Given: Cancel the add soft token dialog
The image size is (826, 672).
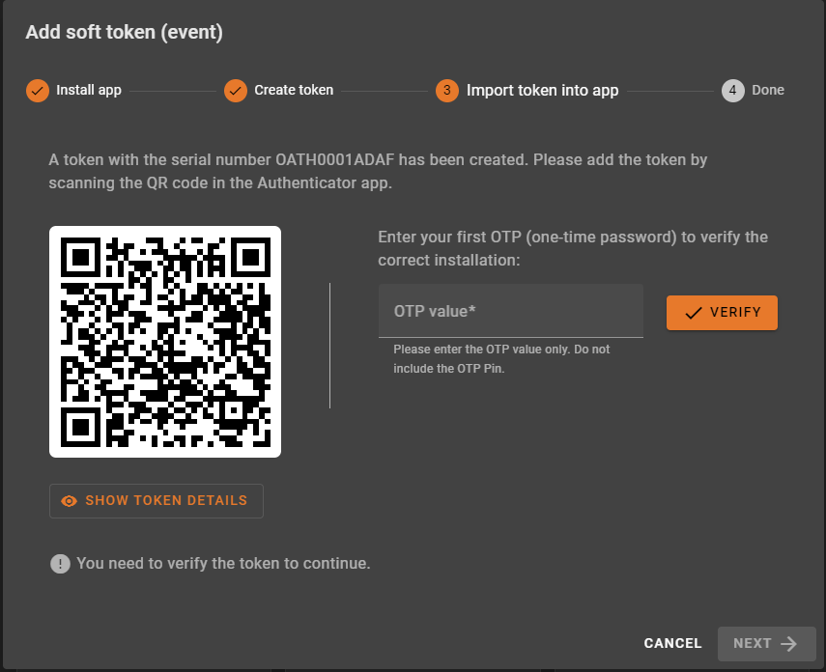Looking at the screenshot, I should point(673,644).
